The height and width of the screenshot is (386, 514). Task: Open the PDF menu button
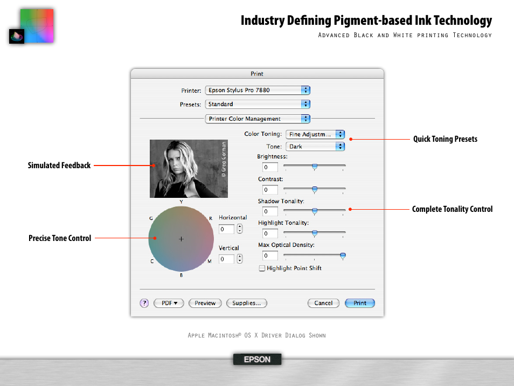(169, 303)
